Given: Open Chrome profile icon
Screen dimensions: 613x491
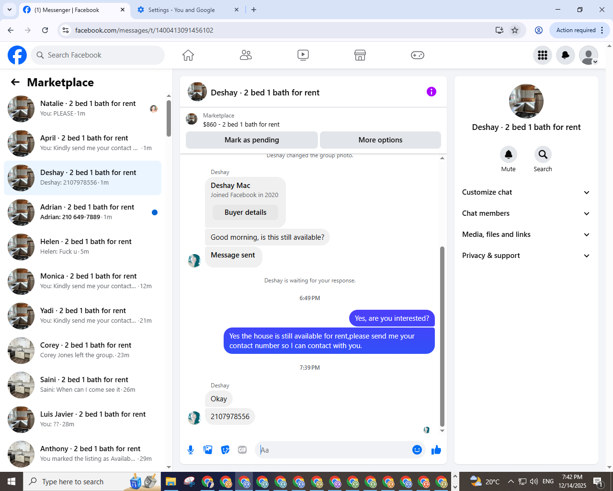Looking at the screenshot, I should click(539, 30).
